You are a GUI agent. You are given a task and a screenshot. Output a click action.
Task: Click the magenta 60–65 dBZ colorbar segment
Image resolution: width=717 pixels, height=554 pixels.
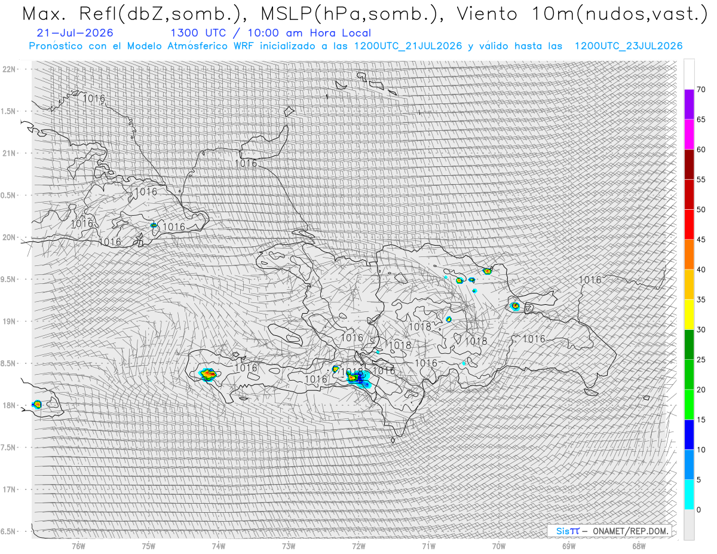point(689,134)
